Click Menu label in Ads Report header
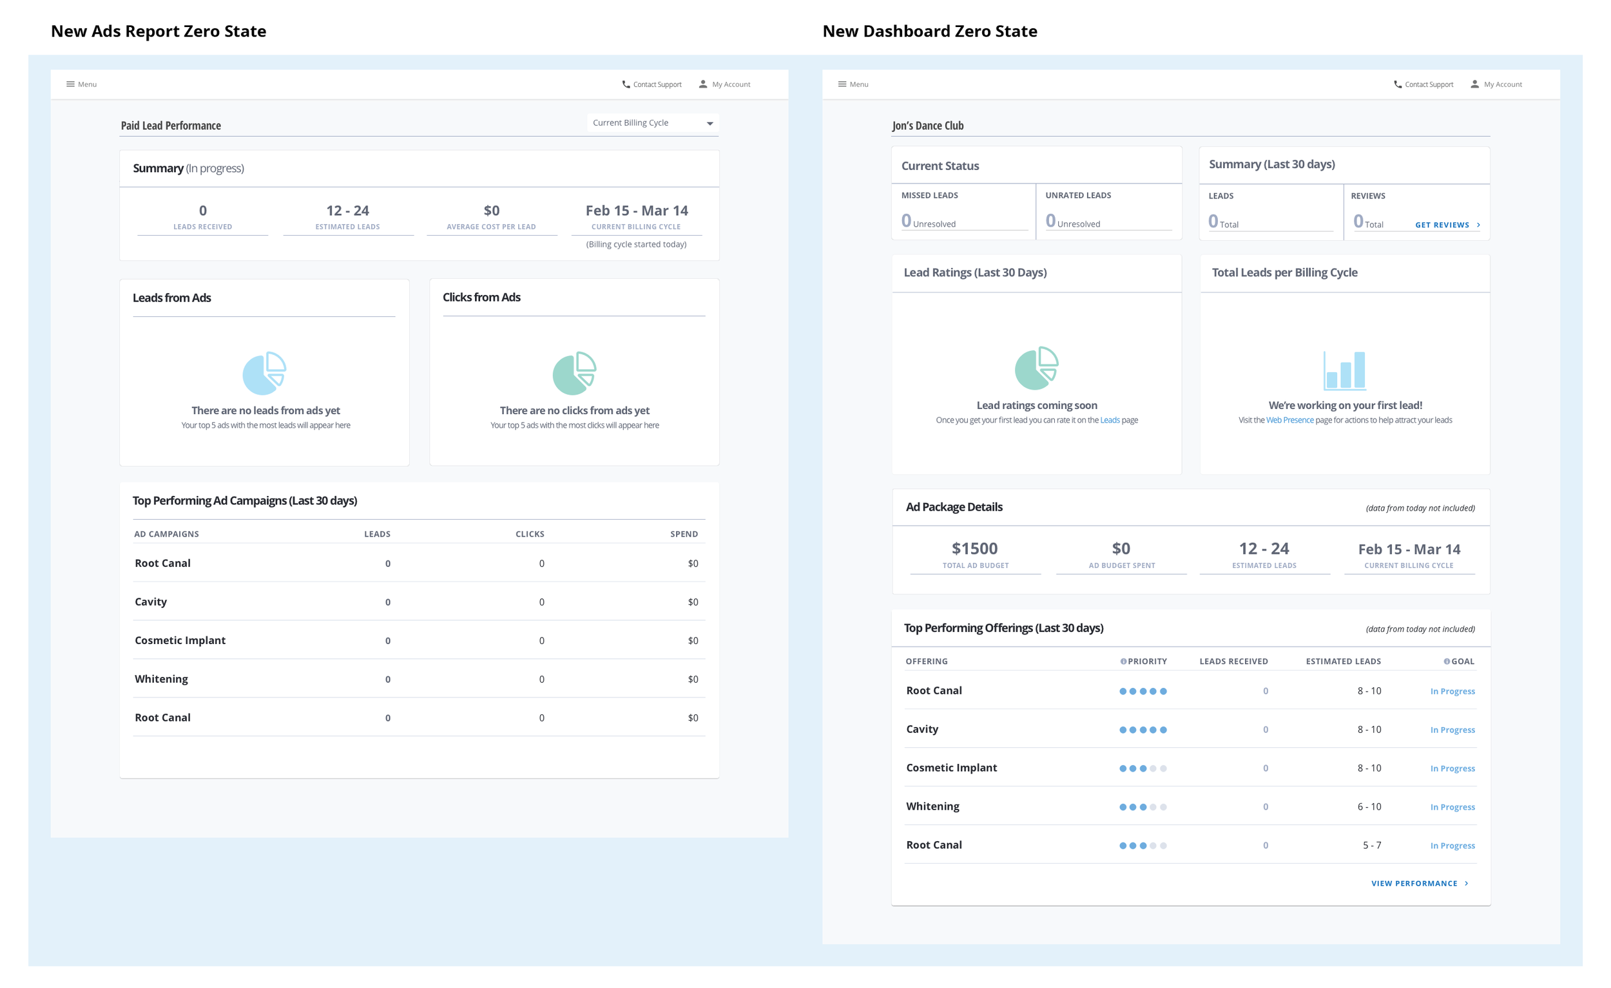The image size is (1611, 988). 88,84
